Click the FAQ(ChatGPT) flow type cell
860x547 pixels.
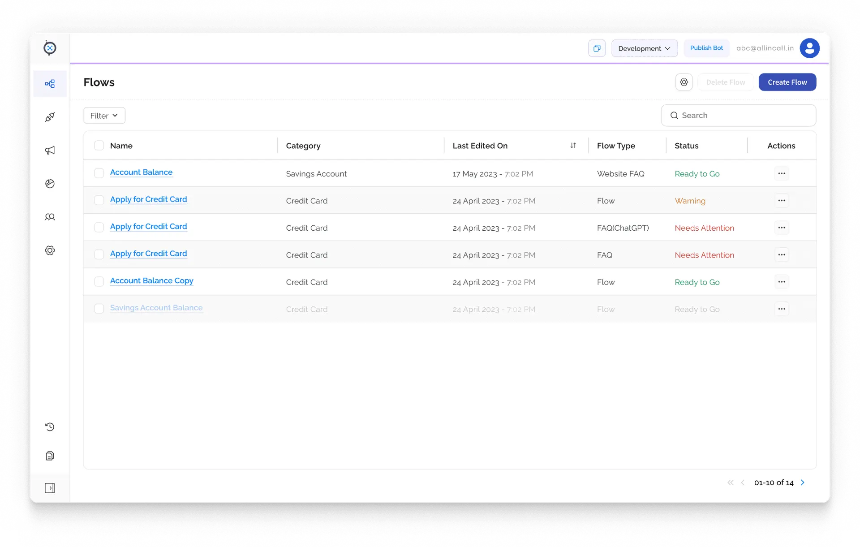[x=623, y=228]
